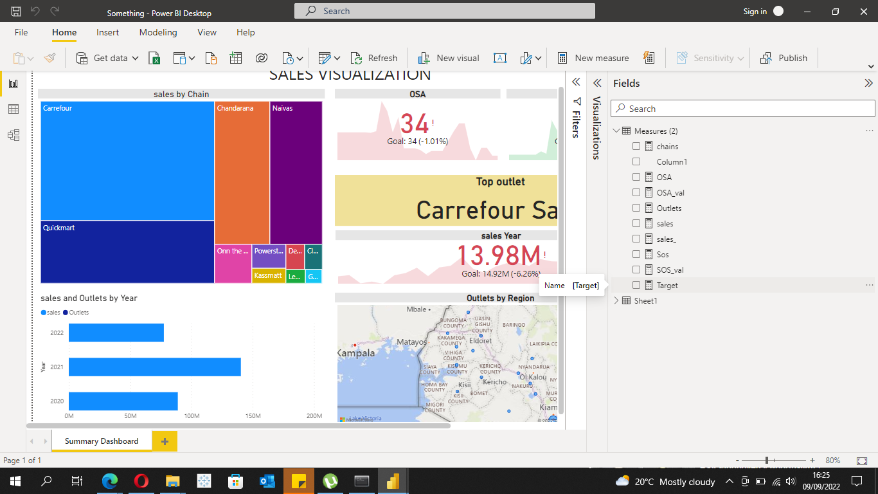The width and height of the screenshot is (878, 494).
Task: Enable the sales field checkbox
Action: [636, 223]
